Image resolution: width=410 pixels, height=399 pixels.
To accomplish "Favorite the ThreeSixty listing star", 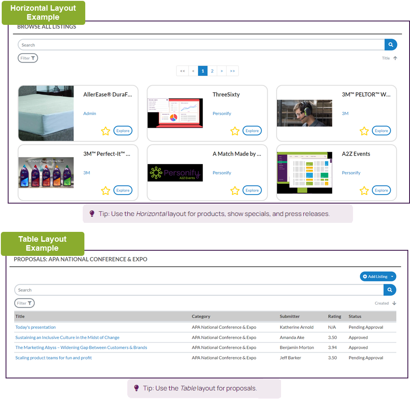I will pyautogui.click(x=235, y=131).
